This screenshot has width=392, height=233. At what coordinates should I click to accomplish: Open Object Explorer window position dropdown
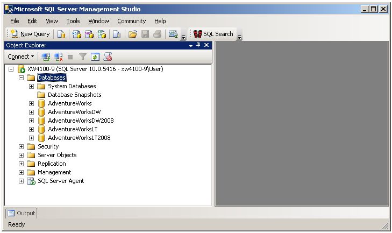[x=191, y=46]
